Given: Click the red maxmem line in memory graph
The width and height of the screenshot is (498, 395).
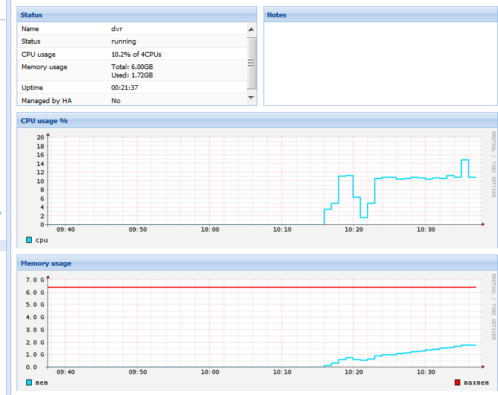Looking at the screenshot, I should 262,287.
